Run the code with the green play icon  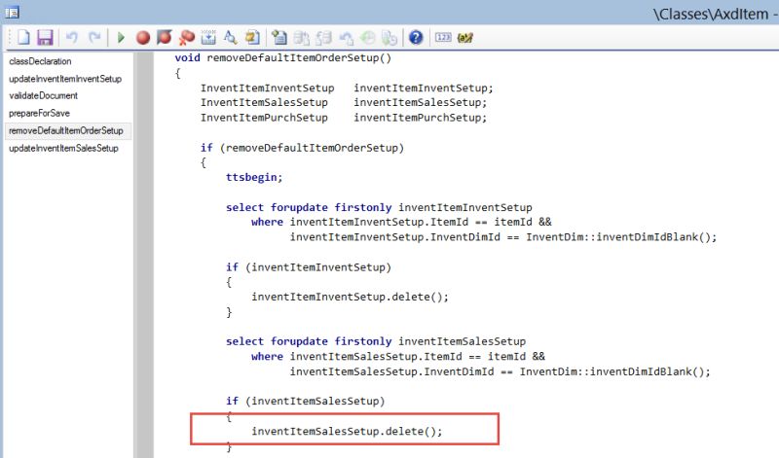click(x=121, y=37)
